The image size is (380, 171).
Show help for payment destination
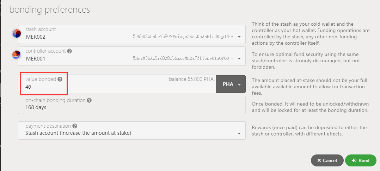[x=75, y=126]
